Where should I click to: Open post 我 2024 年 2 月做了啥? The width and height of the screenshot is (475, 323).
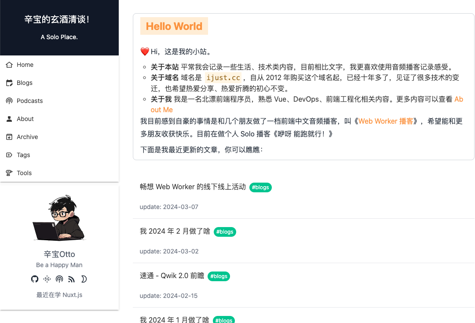pos(175,231)
